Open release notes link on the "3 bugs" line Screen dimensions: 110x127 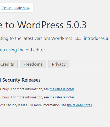[x=62, y=97]
